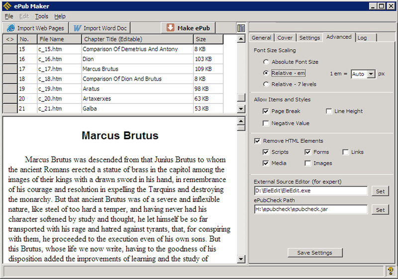Click the No. column header
398x279 pixels.
tap(27, 39)
